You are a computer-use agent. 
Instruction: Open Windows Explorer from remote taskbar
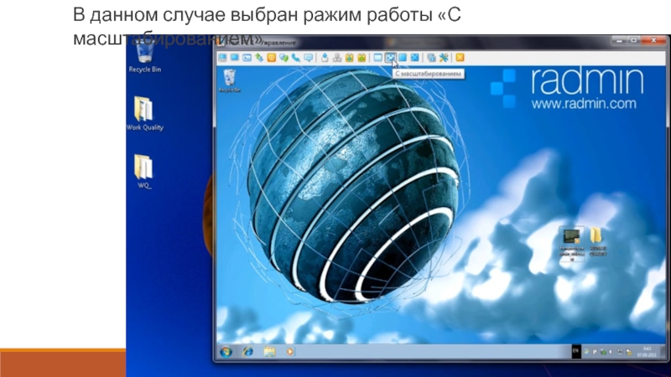(x=269, y=350)
